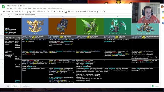Viewport: 164px width, 92px height.
Task: Toggle strikethrough formatting
Action: click(x=60, y=11)
